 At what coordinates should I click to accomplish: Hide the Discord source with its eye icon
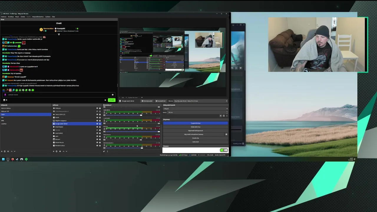(97, 139)
